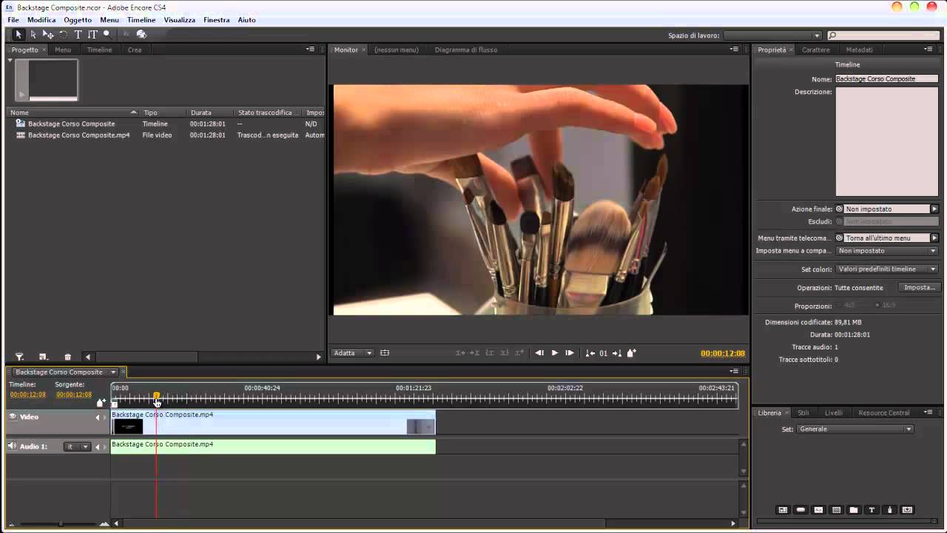Viewport: 947px width, 533px height.
Task: Select the Direct Select tool
Action: [x=33, y=35]
